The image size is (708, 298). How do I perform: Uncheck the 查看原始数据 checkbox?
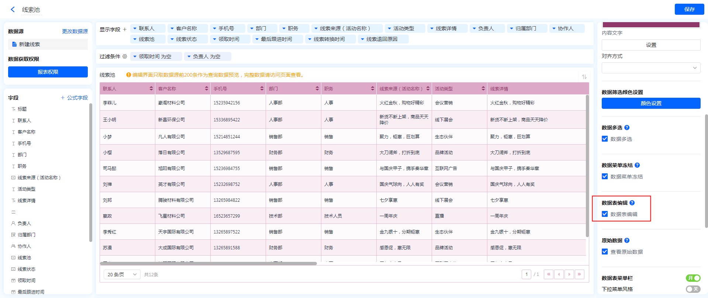coord(605,252)
